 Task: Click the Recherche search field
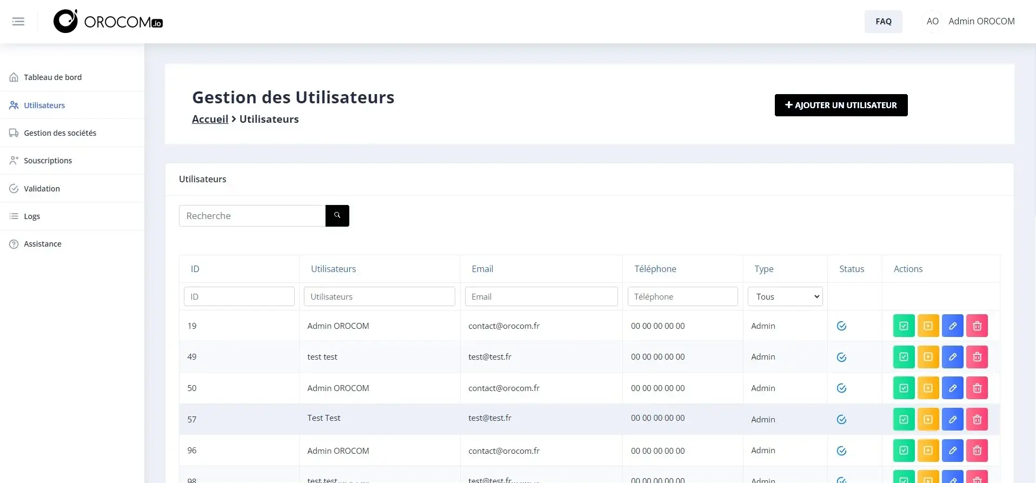coord(252,216)
